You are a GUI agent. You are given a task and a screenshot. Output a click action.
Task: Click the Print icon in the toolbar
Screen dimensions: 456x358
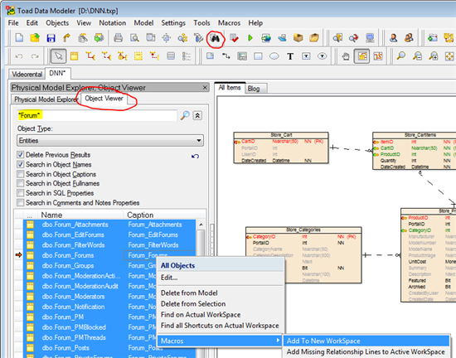point(118,38)
